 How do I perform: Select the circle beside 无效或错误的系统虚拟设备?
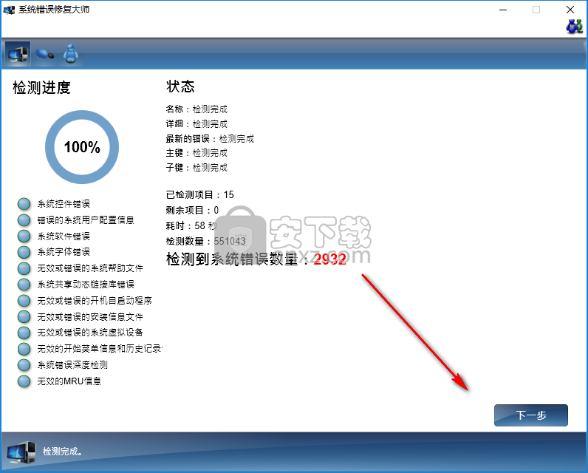(24, 333)
